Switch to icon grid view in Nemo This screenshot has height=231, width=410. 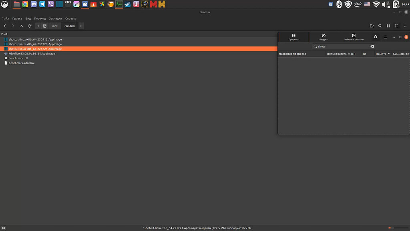tap(388, 26)
